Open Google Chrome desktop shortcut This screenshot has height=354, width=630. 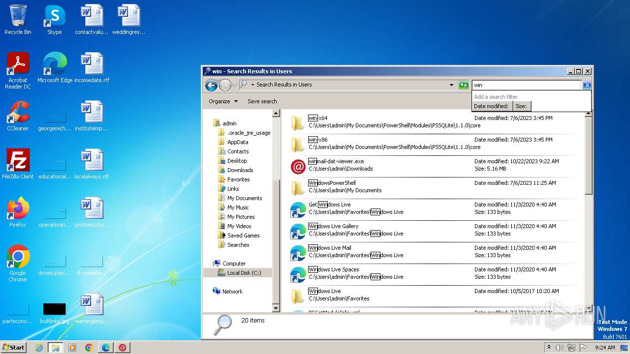(x=18, y=264)
